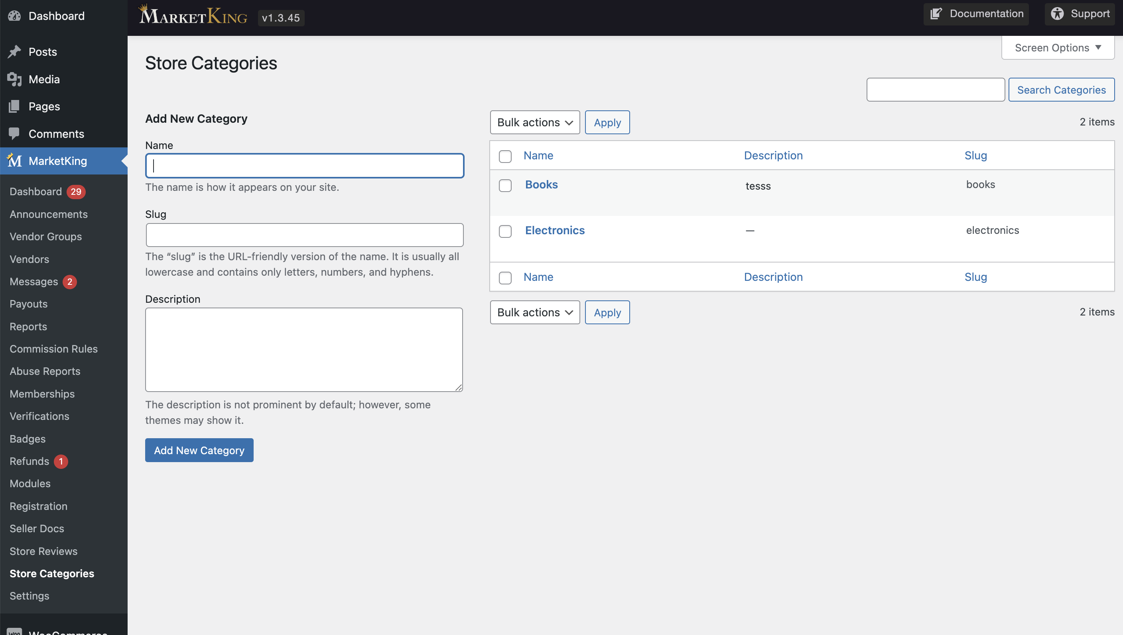Open Store Reviews menu item

(43, 551)
